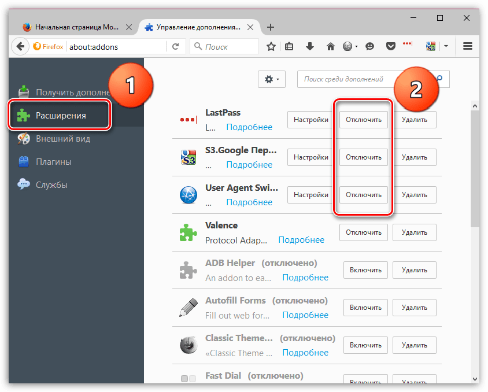The width and height of the screenshot is (488, 392).
Task: Open the gear tools dropdown
Action: point(271,79)
